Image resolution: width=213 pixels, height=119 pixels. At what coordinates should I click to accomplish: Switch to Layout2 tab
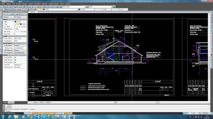48,102
